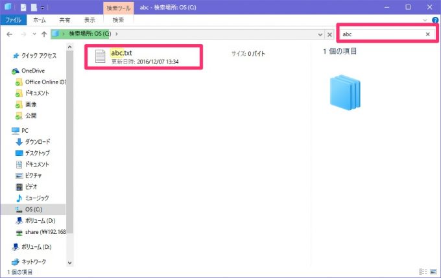
Task: Switch to the ホーム ribbon tab
Action: click(x=40, y=20)
